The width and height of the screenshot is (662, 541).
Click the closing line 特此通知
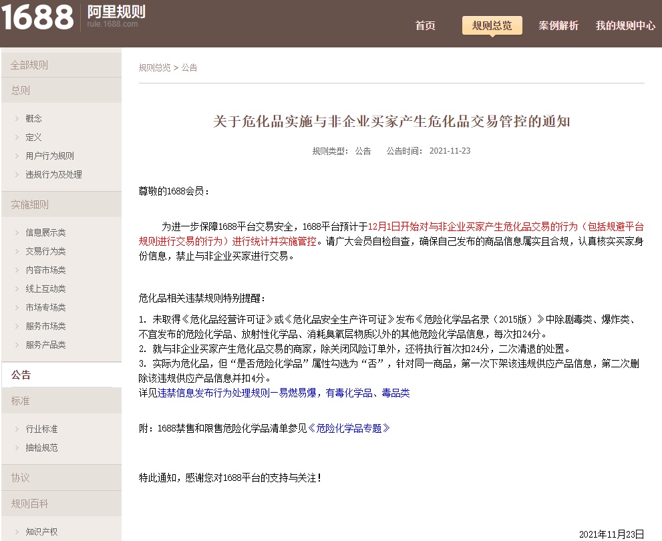click(x=230, y=478)
